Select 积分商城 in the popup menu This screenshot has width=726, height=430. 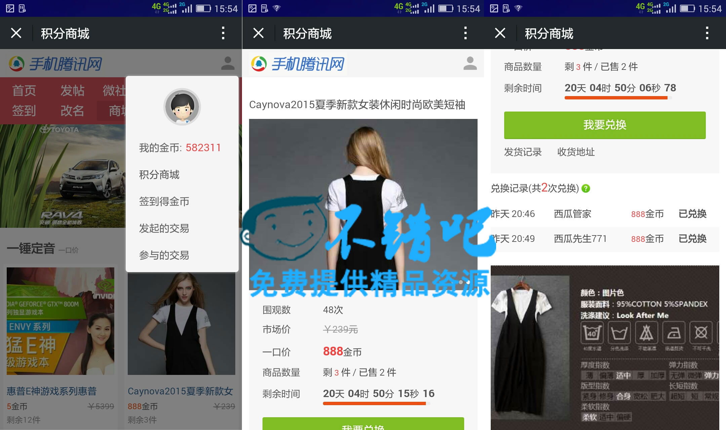pos(159,175)
